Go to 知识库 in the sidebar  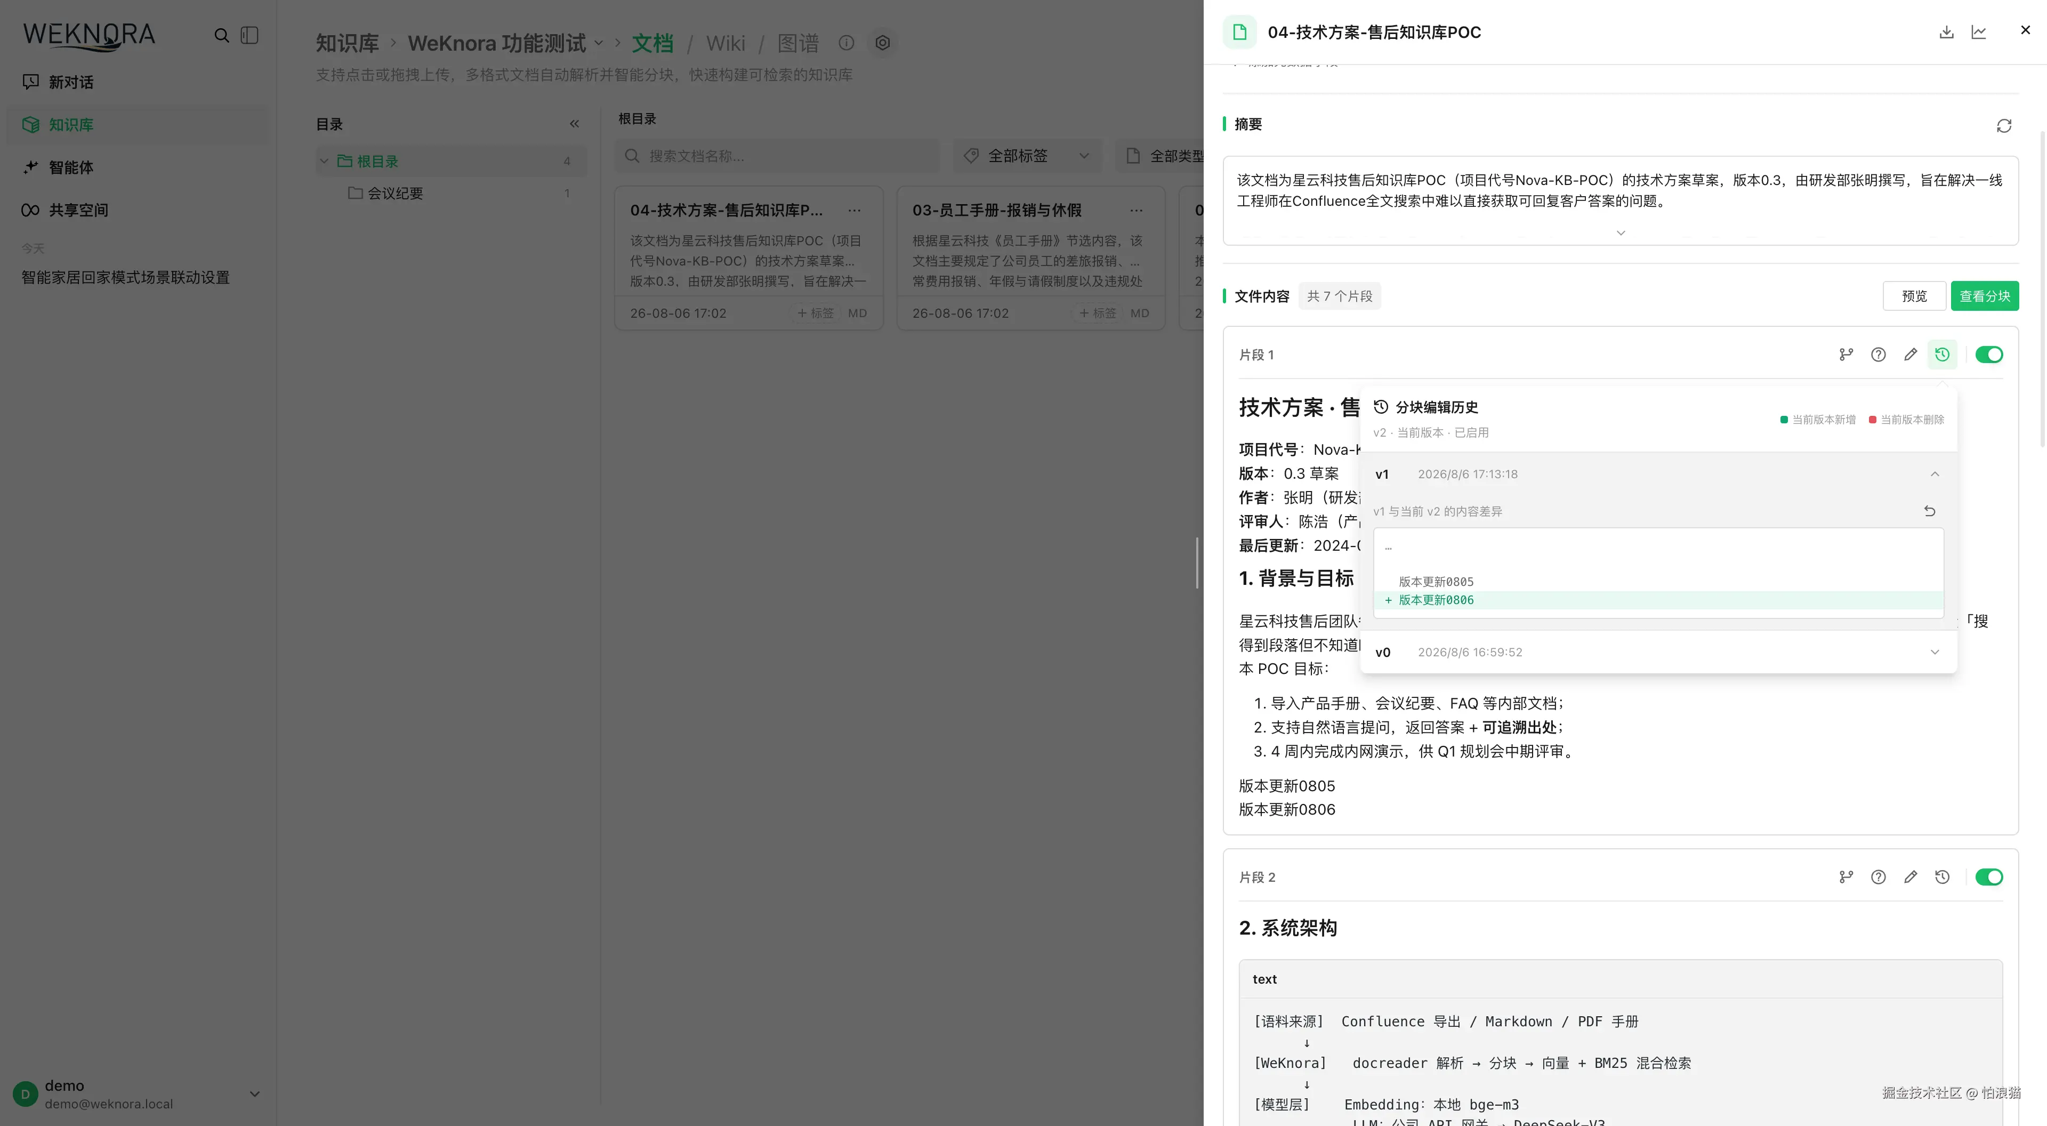tap(138, 125)
